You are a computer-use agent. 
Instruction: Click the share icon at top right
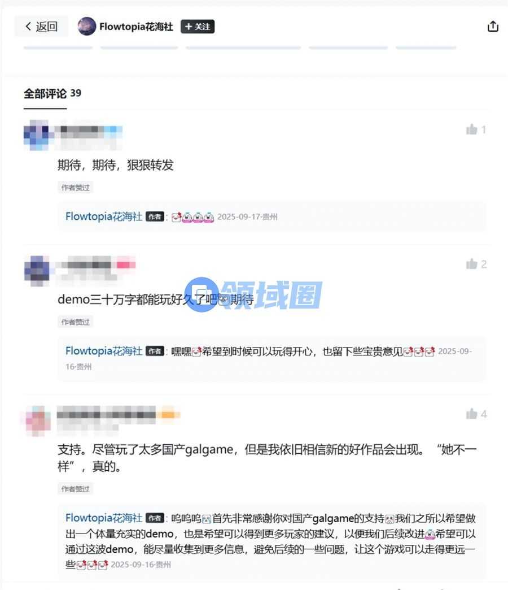click(493, 27)
